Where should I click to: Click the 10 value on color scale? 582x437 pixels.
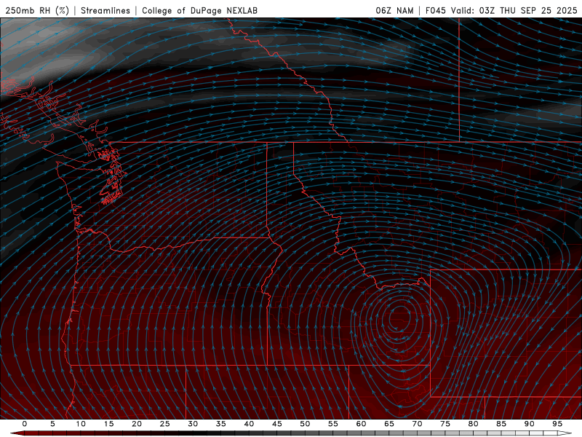[81, 424]
